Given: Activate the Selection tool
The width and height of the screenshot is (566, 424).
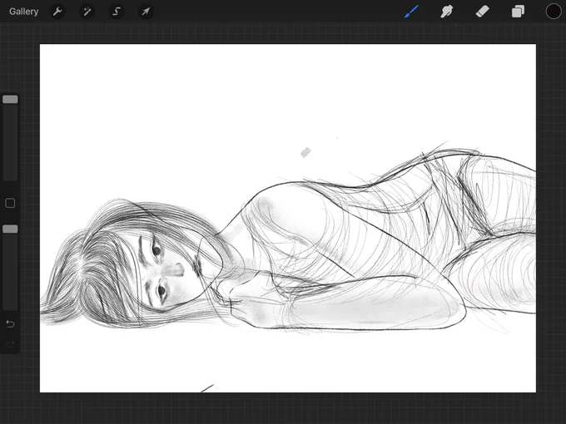Looking at the screenshot, I should (117, 12).
